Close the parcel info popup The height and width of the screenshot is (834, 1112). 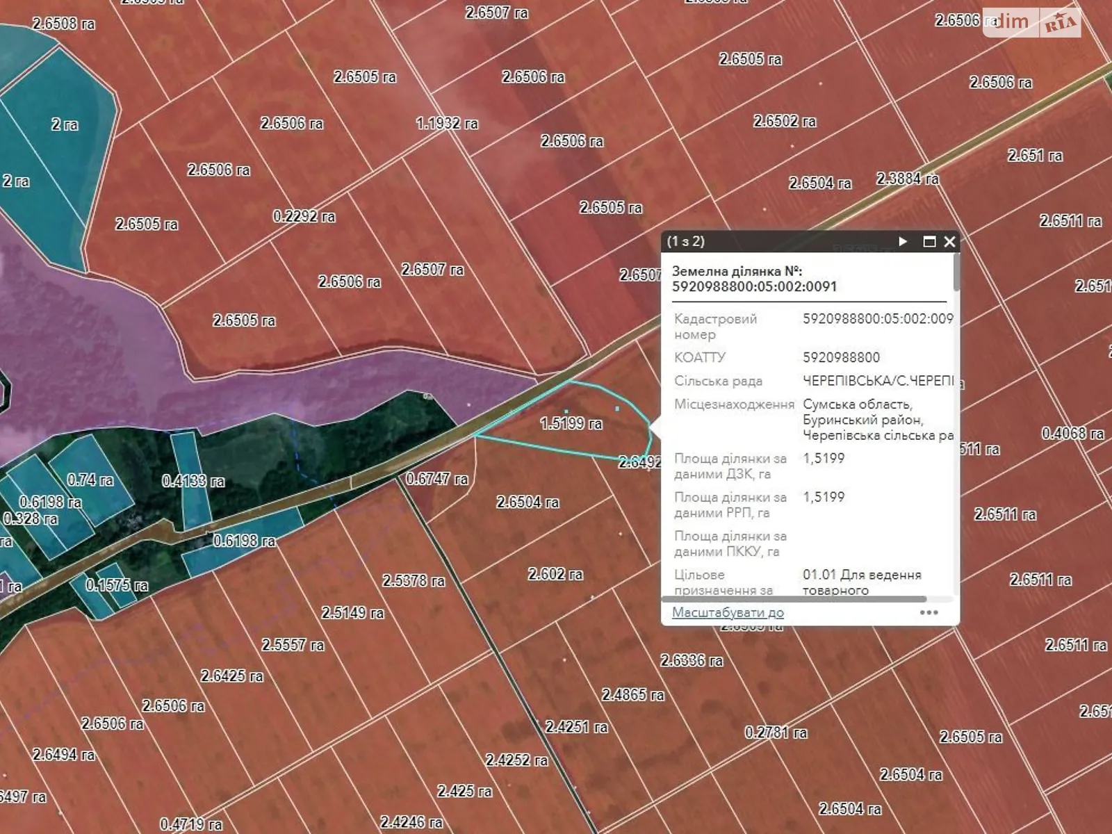[950, 241]
